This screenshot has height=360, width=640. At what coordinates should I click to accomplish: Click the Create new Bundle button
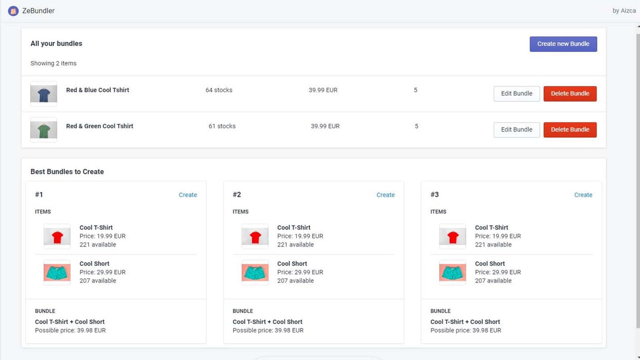(563, 44)
